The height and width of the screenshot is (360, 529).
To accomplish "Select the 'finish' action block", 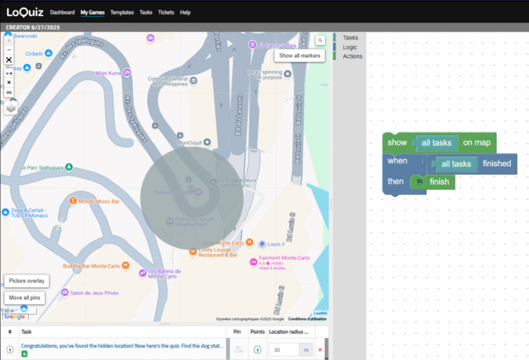I will (439, 182).
